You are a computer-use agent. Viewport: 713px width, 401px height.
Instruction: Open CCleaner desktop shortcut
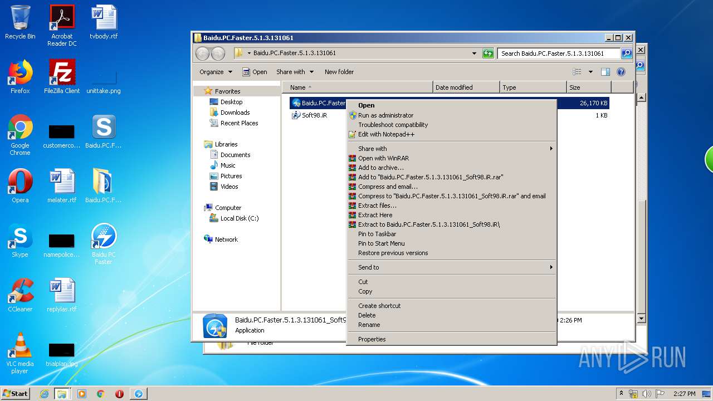click(20, 295)
